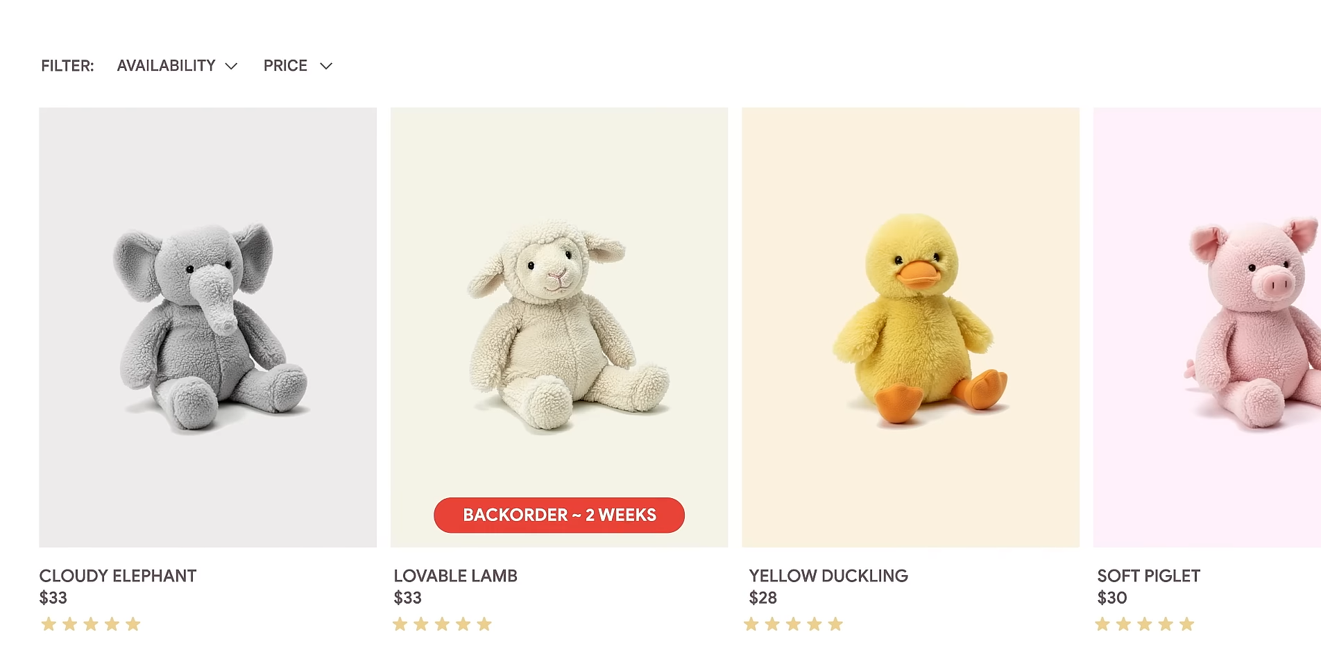
Task: Open the Soft Piglet product image
Action: pos(1207,327)
